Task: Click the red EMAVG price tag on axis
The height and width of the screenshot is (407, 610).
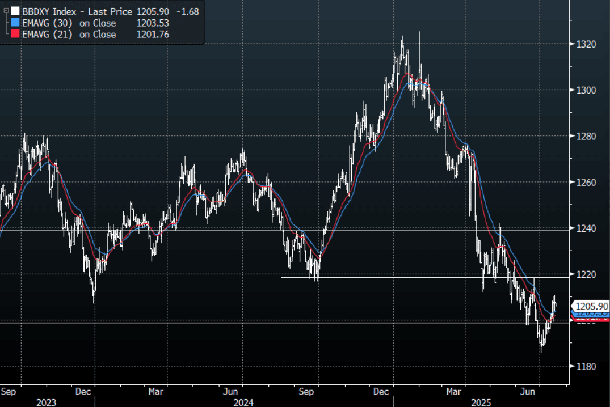Action: tap(592, 318)
